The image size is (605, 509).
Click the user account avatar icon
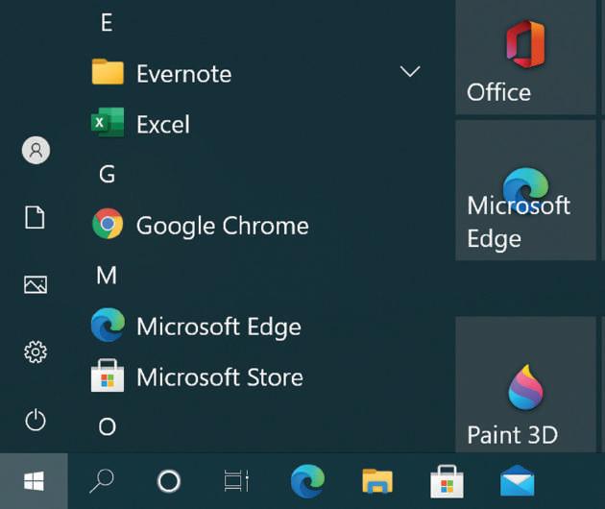(36, 150)
